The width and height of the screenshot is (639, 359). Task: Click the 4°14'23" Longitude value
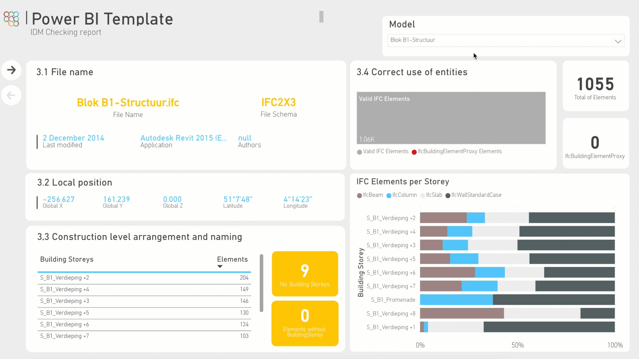tap(298, 199)
